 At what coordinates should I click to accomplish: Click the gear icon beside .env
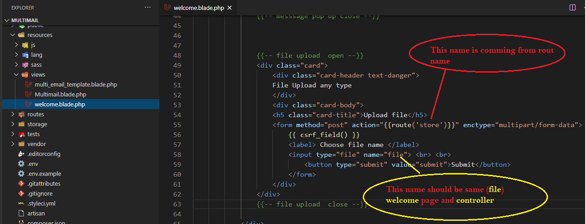click(21, 164)
